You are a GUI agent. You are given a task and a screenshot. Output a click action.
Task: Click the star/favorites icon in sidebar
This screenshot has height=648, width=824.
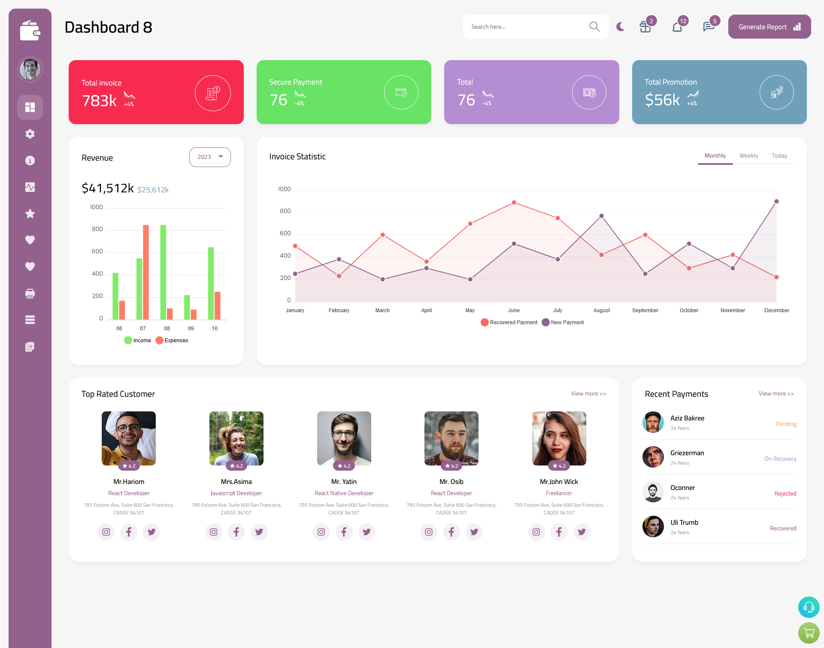coord(30,213)
